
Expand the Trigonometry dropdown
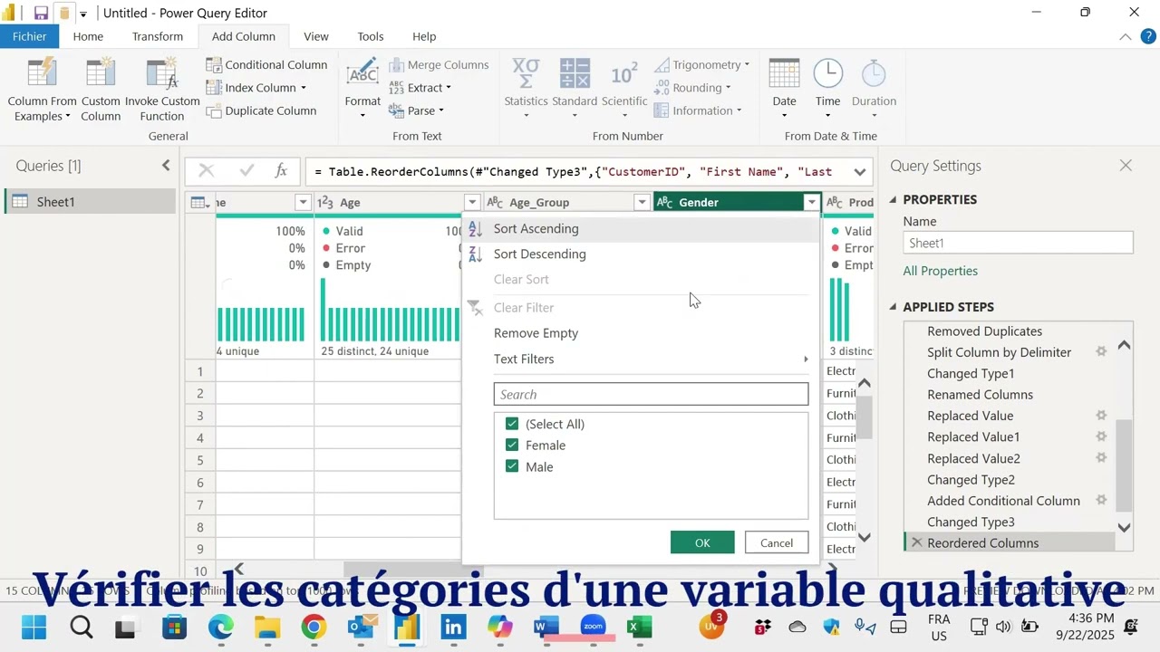tap(747, 64)
